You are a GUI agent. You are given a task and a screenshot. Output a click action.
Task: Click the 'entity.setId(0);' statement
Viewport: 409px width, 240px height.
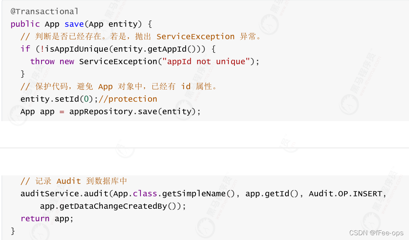point(59,99)
